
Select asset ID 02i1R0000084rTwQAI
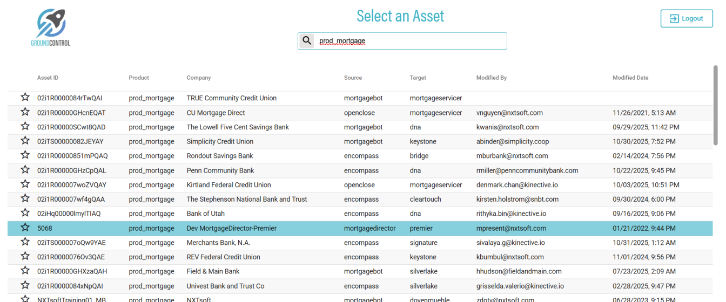tap(70, 98)
